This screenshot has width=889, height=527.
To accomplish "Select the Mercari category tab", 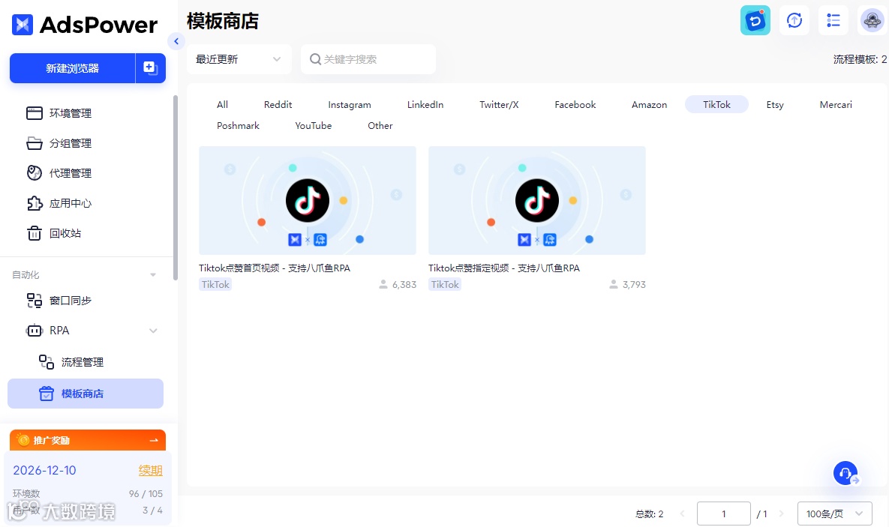I will pos(836,105).
